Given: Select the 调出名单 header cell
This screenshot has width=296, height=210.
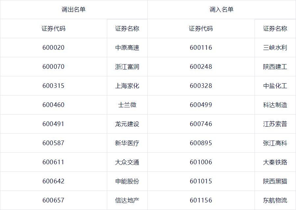Looking at the screenshot, I should (x=74, y=10).
